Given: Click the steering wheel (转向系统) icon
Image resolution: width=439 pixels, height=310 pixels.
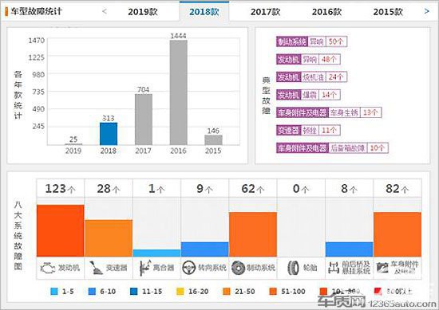Looking at the screenshot, I should coord(188,268).
